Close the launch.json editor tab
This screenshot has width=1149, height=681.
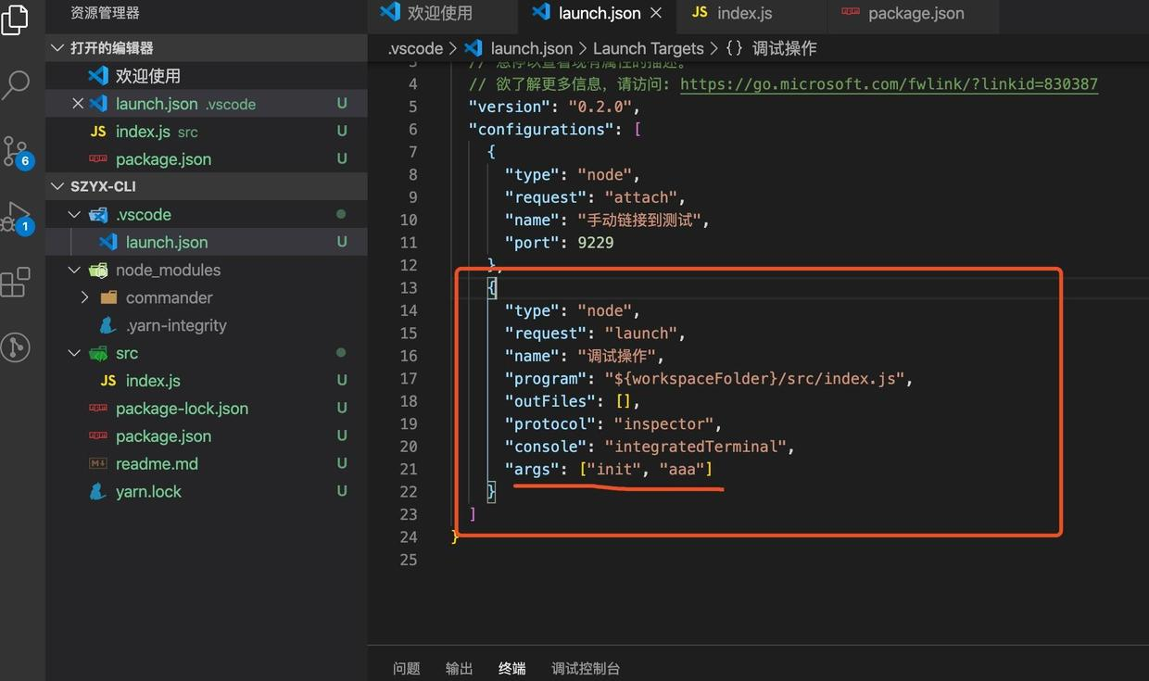656,13
